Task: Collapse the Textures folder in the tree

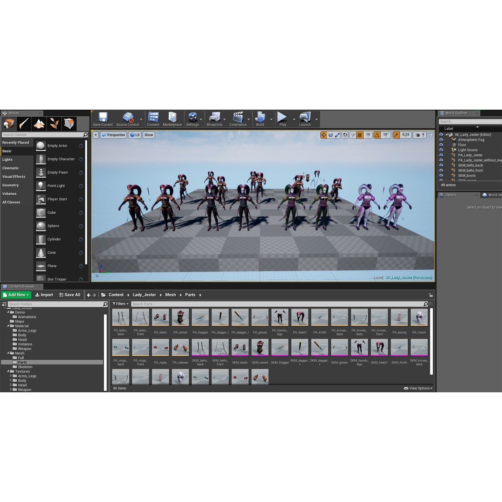Action: (8, 371)
